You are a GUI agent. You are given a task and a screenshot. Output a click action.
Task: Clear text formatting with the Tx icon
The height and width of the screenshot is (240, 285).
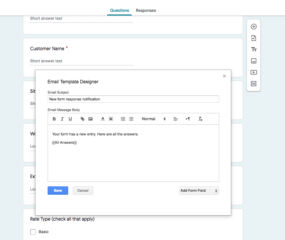[200, 119]
